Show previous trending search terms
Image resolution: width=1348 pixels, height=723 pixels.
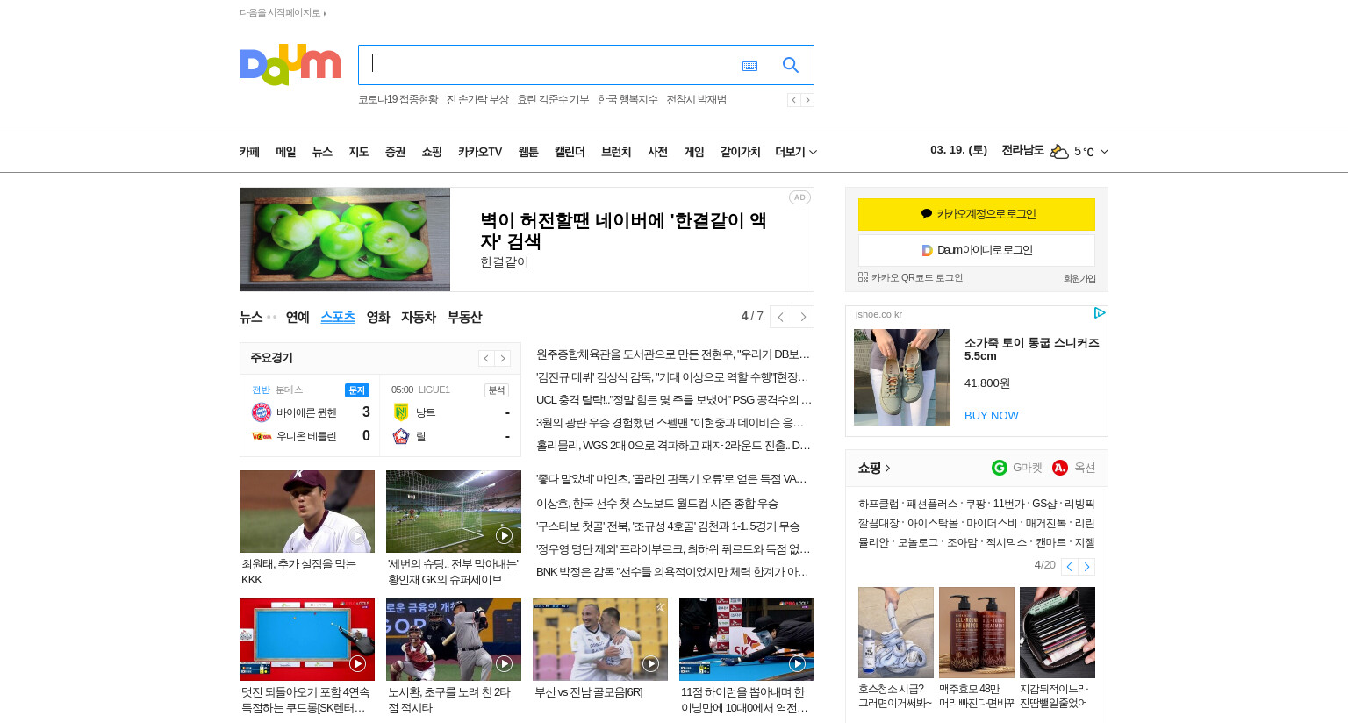[793, 100]
